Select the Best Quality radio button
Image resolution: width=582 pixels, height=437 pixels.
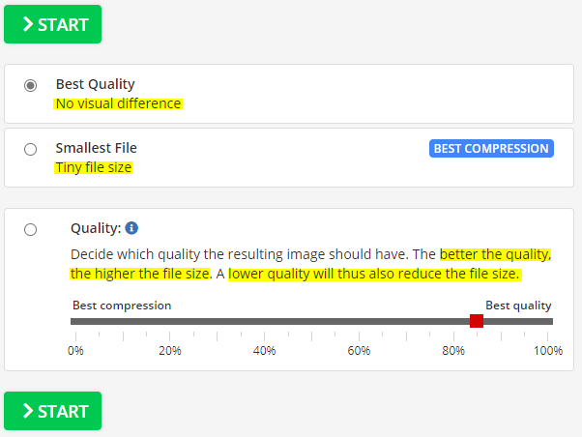[31, 85]
